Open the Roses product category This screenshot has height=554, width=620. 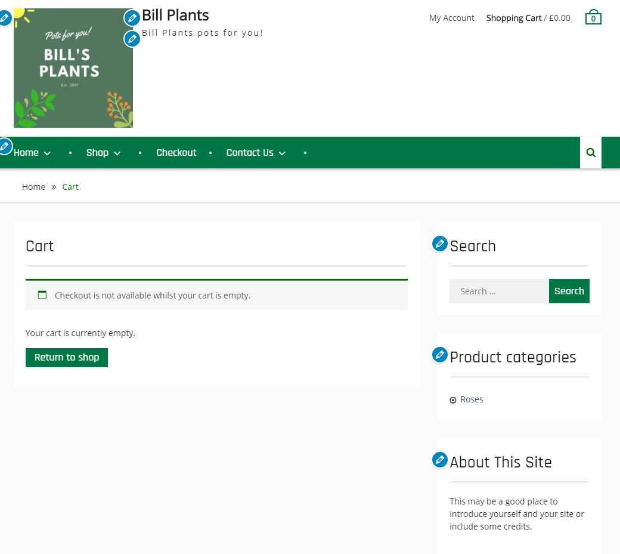coord(472,399)
